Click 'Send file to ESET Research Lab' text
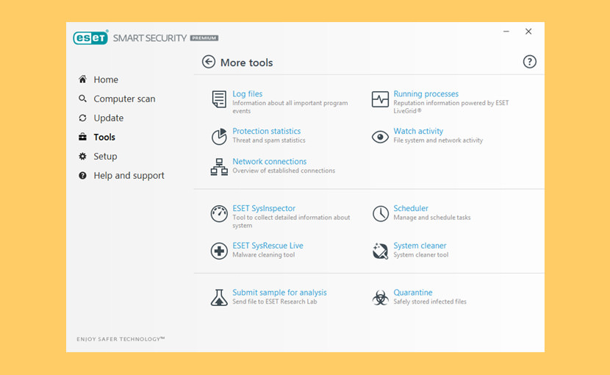Viewport: 610px width, 375px height. pos(275,301)
